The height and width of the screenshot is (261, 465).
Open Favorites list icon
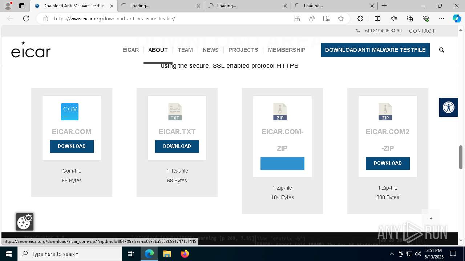tap(394, 18)
